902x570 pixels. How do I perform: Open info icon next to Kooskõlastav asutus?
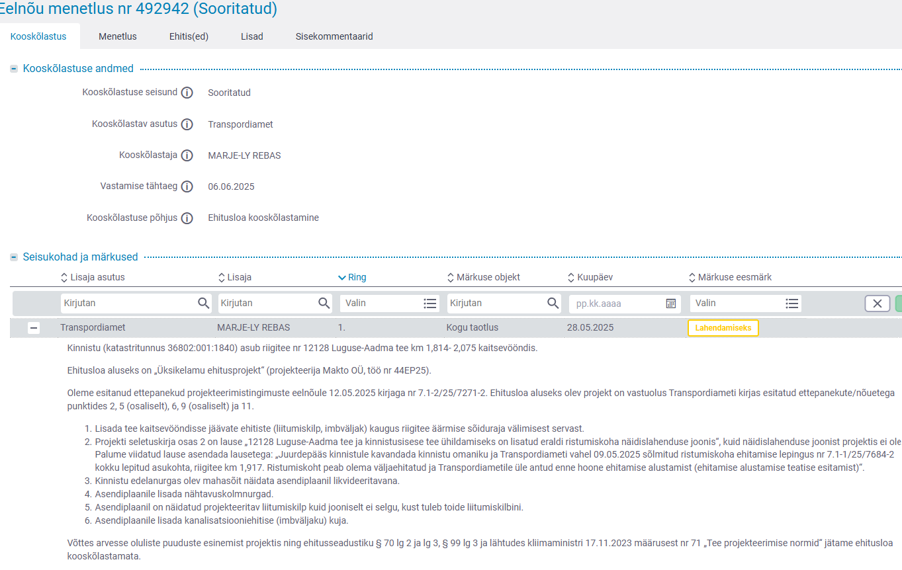187,124
